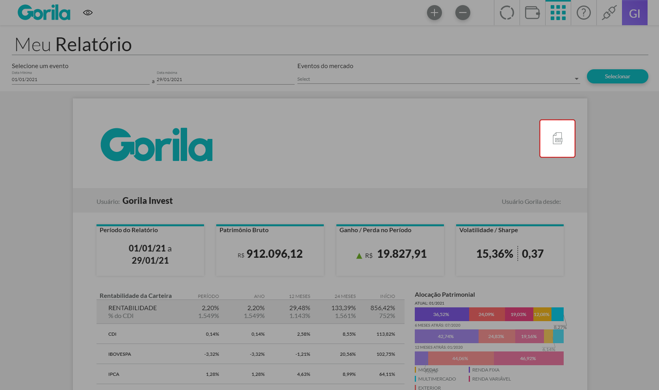
Task: Click the 12,08% yellow allocation segment
Action: pyautogui.click(x=542, y=314)
